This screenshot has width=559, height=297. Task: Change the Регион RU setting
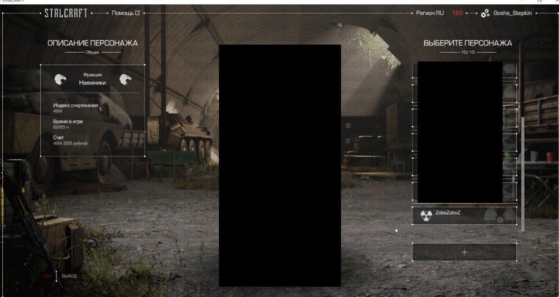coord(430,13)
